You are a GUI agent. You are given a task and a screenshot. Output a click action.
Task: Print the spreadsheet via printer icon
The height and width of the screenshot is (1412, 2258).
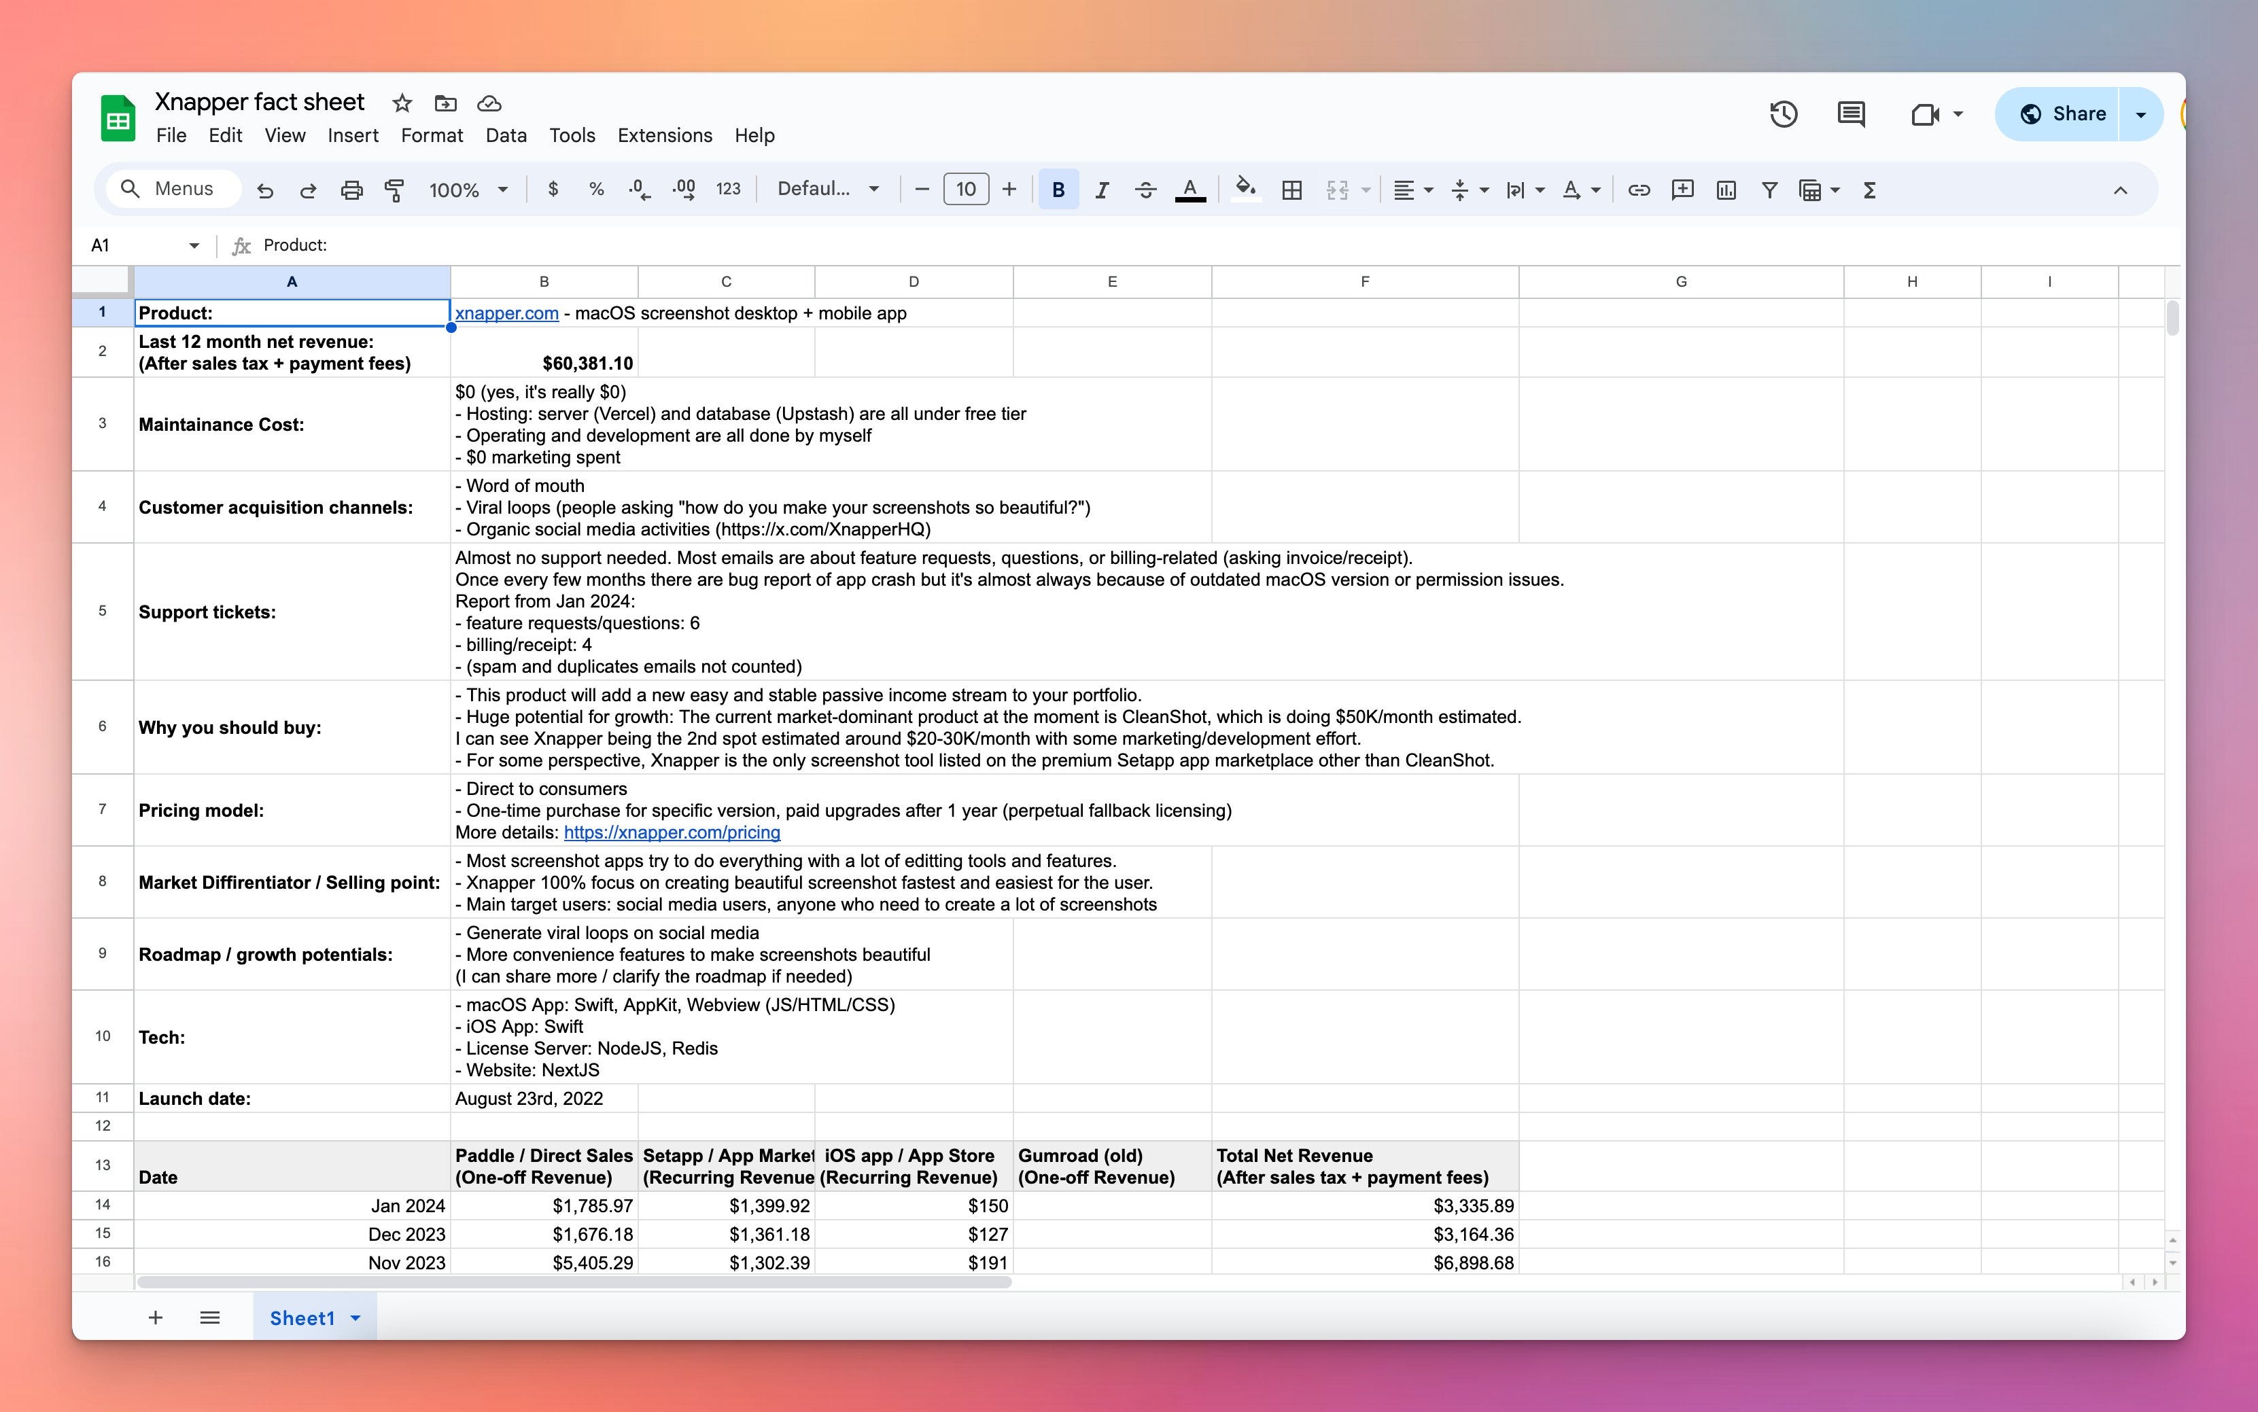[x=351, y=190]
